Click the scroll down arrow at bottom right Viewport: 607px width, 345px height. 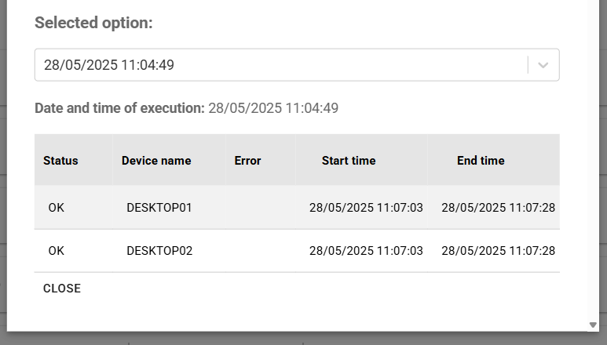coord(593,325)
